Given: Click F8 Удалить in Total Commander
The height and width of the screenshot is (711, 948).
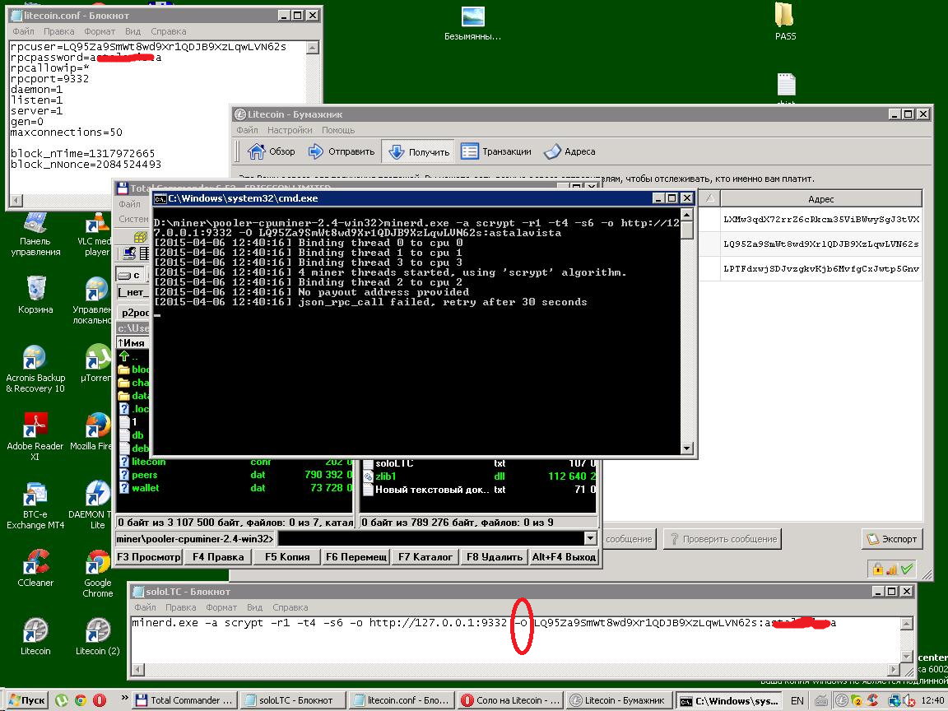Looking at the screenshot, I should [495, 557].
